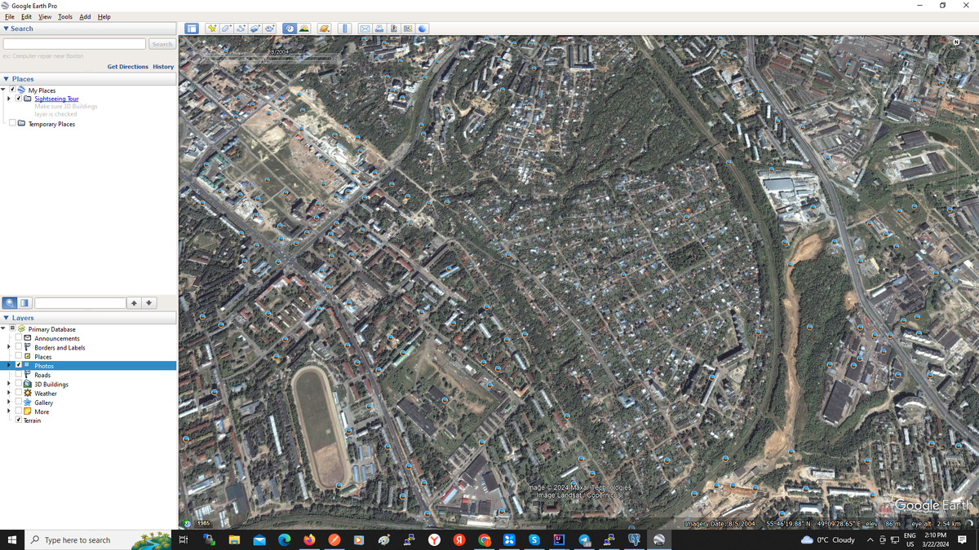Image resolution: width=979 pixels, height=550 pixels.
Task: Enable the Weather layer checkbox
Action: (19, 393)
